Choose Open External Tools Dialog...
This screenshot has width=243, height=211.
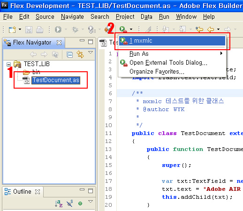(172, 63)
